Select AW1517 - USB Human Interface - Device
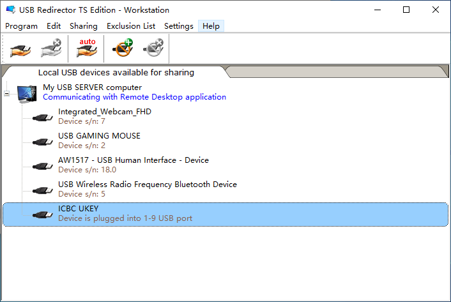The width and height of the screenshot is (451, 302). pos(225,165)
